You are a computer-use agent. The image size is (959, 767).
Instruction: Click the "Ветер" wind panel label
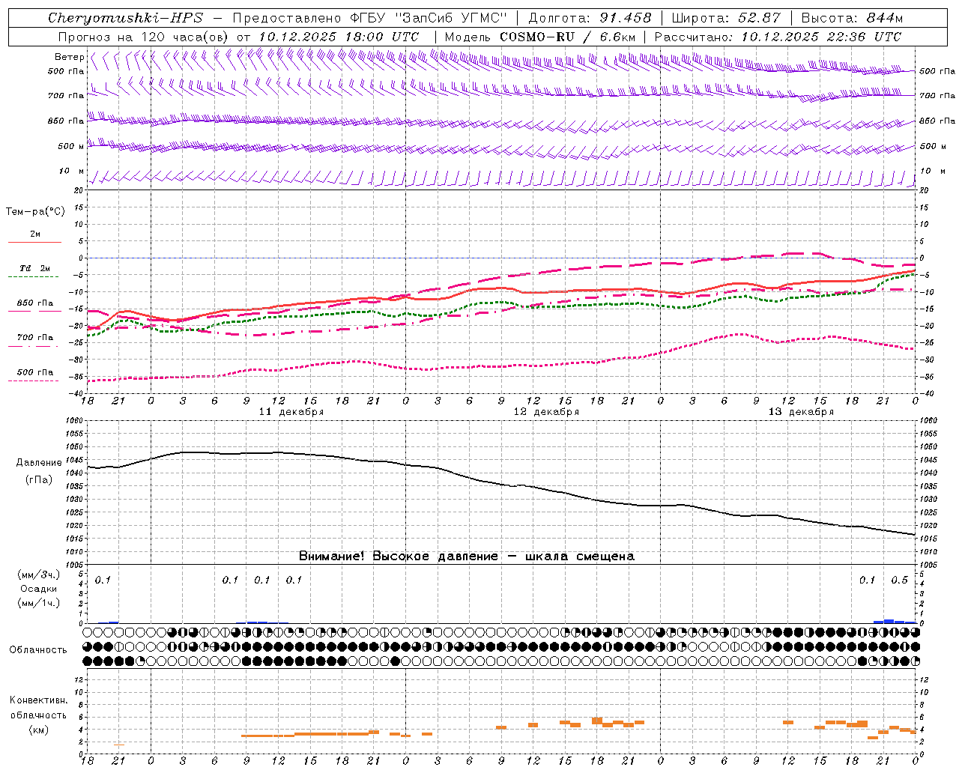click(69, 57)
